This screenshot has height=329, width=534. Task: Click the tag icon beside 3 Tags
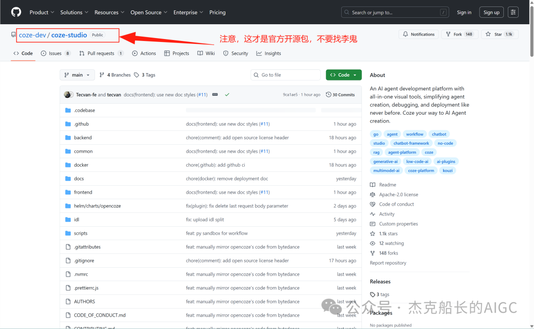(x=136, y=75)
